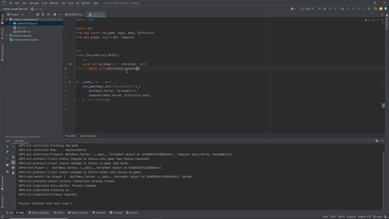The width and height of the screenshot is (389, 219).
Task: Click the pin tab icon in Run panel
Action: pyautogui.click(x=7, y=172)
